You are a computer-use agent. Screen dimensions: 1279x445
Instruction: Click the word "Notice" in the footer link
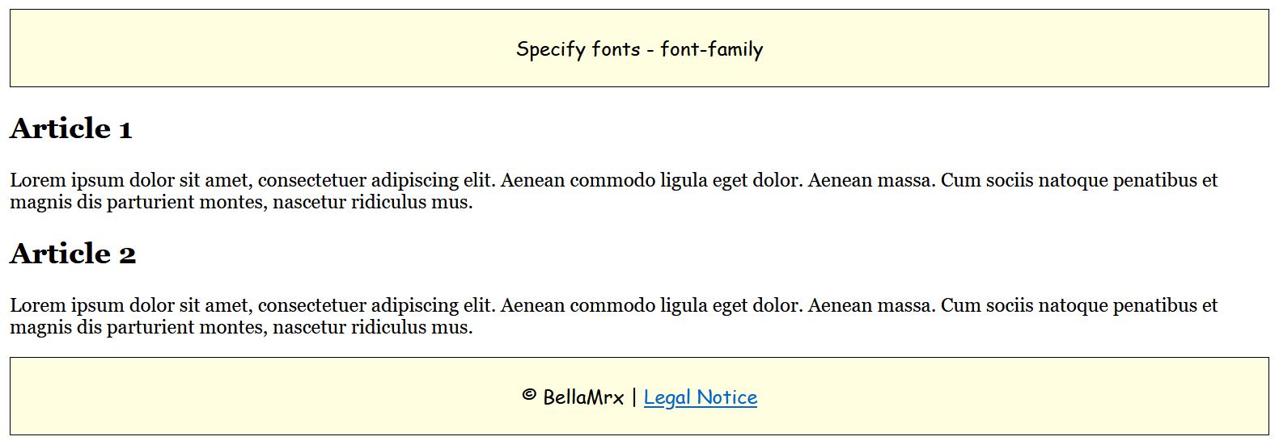(x=726, y=397)
